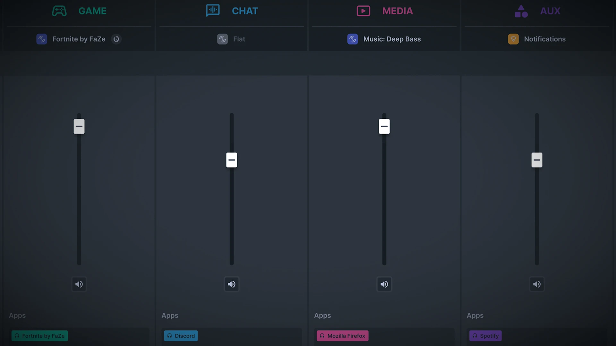
Task: Click the orange Notifications preset icon
Action: pos(513,39)
